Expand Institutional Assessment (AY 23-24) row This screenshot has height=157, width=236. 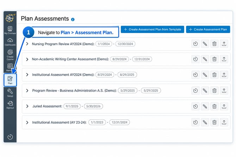[27, 123]
